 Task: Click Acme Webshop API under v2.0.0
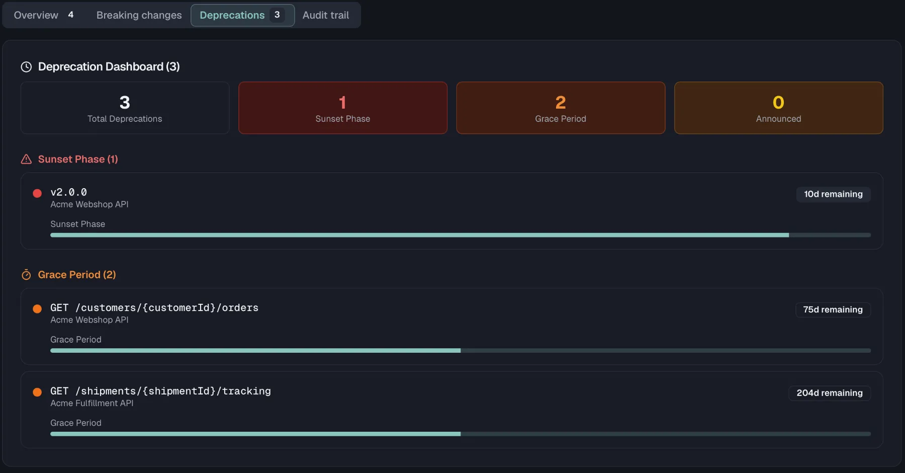[x=89, y=204]
